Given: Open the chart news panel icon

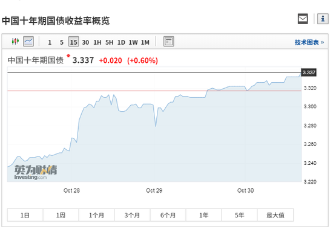Looking at the screenshot, I should (169, 41).
